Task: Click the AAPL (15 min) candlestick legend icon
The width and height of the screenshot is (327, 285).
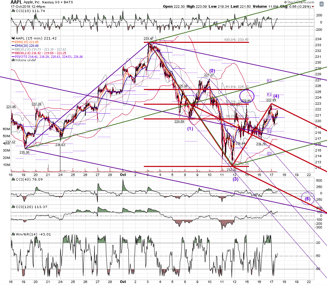Action: pos(13,38)
